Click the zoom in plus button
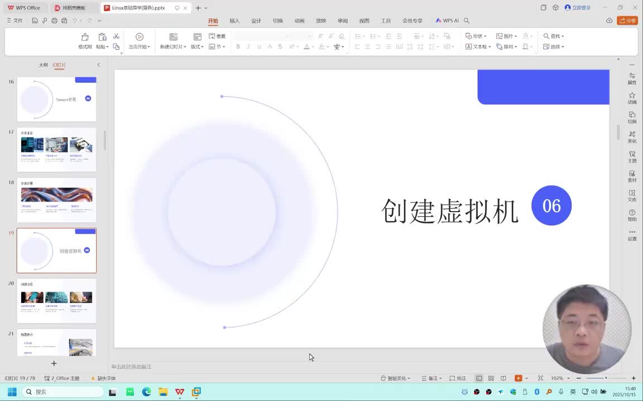Image resolution: width=643 pixels, height=401 pixels. (x=634, y=378)
